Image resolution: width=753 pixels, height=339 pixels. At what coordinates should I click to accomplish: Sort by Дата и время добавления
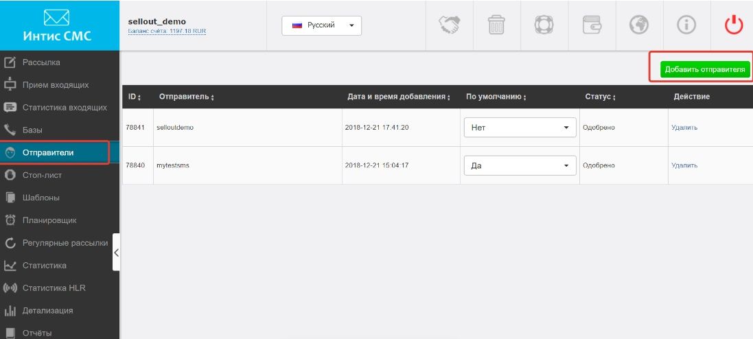pos(399,97)
